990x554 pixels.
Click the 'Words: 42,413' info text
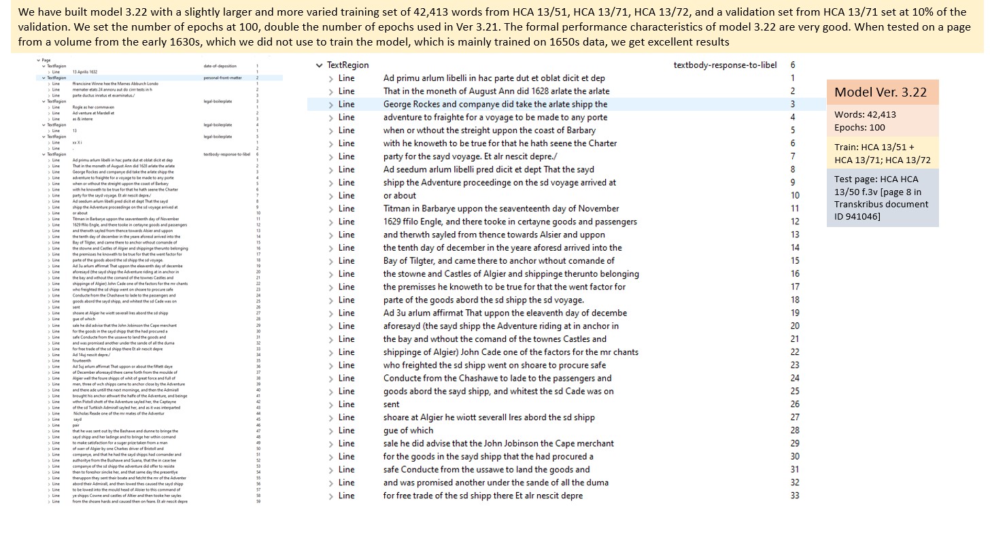point(865,115)
